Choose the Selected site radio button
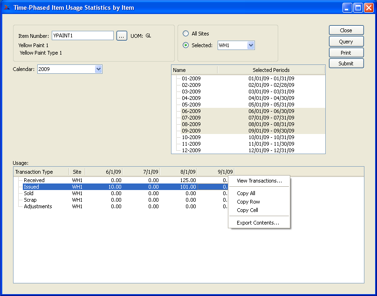The height and width of the screenshot is (296, 377). (x=186, y=45)
